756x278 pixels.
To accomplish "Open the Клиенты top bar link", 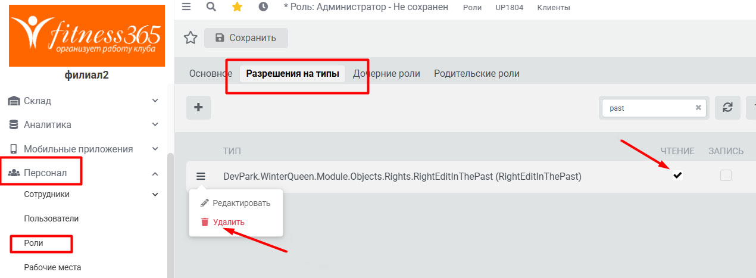I will [x=554, y=8].
